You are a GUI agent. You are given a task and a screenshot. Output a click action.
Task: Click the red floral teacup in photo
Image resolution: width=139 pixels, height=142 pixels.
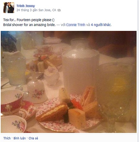tap(11, 102)
